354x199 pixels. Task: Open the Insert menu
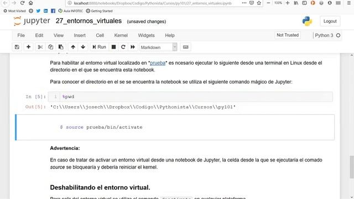[80, 35]
